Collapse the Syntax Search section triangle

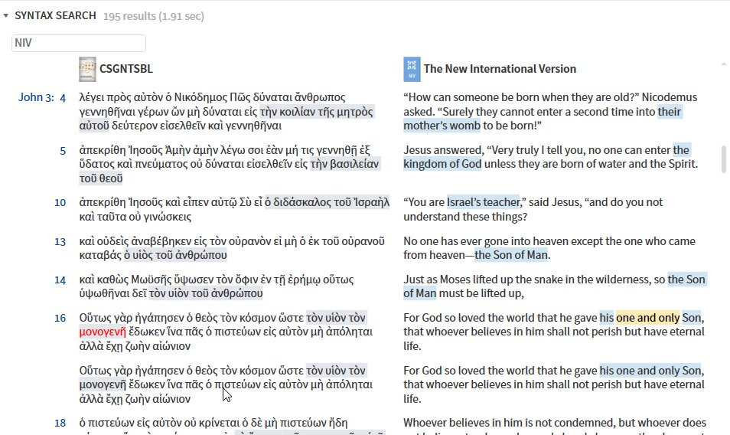pyautogui.click(x=5, y=16)
